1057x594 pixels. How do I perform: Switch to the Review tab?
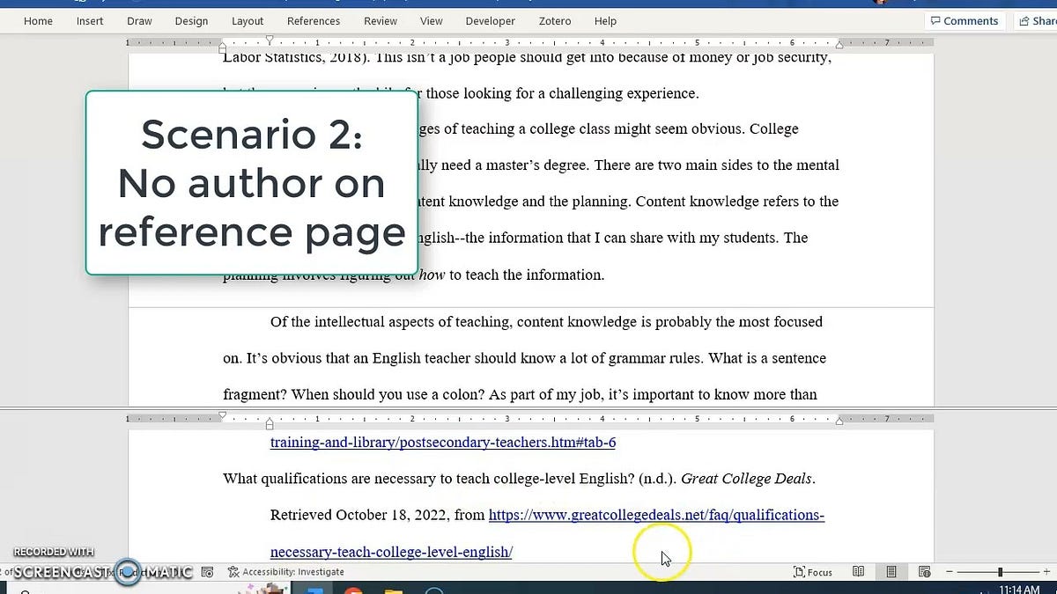point(380,20)
